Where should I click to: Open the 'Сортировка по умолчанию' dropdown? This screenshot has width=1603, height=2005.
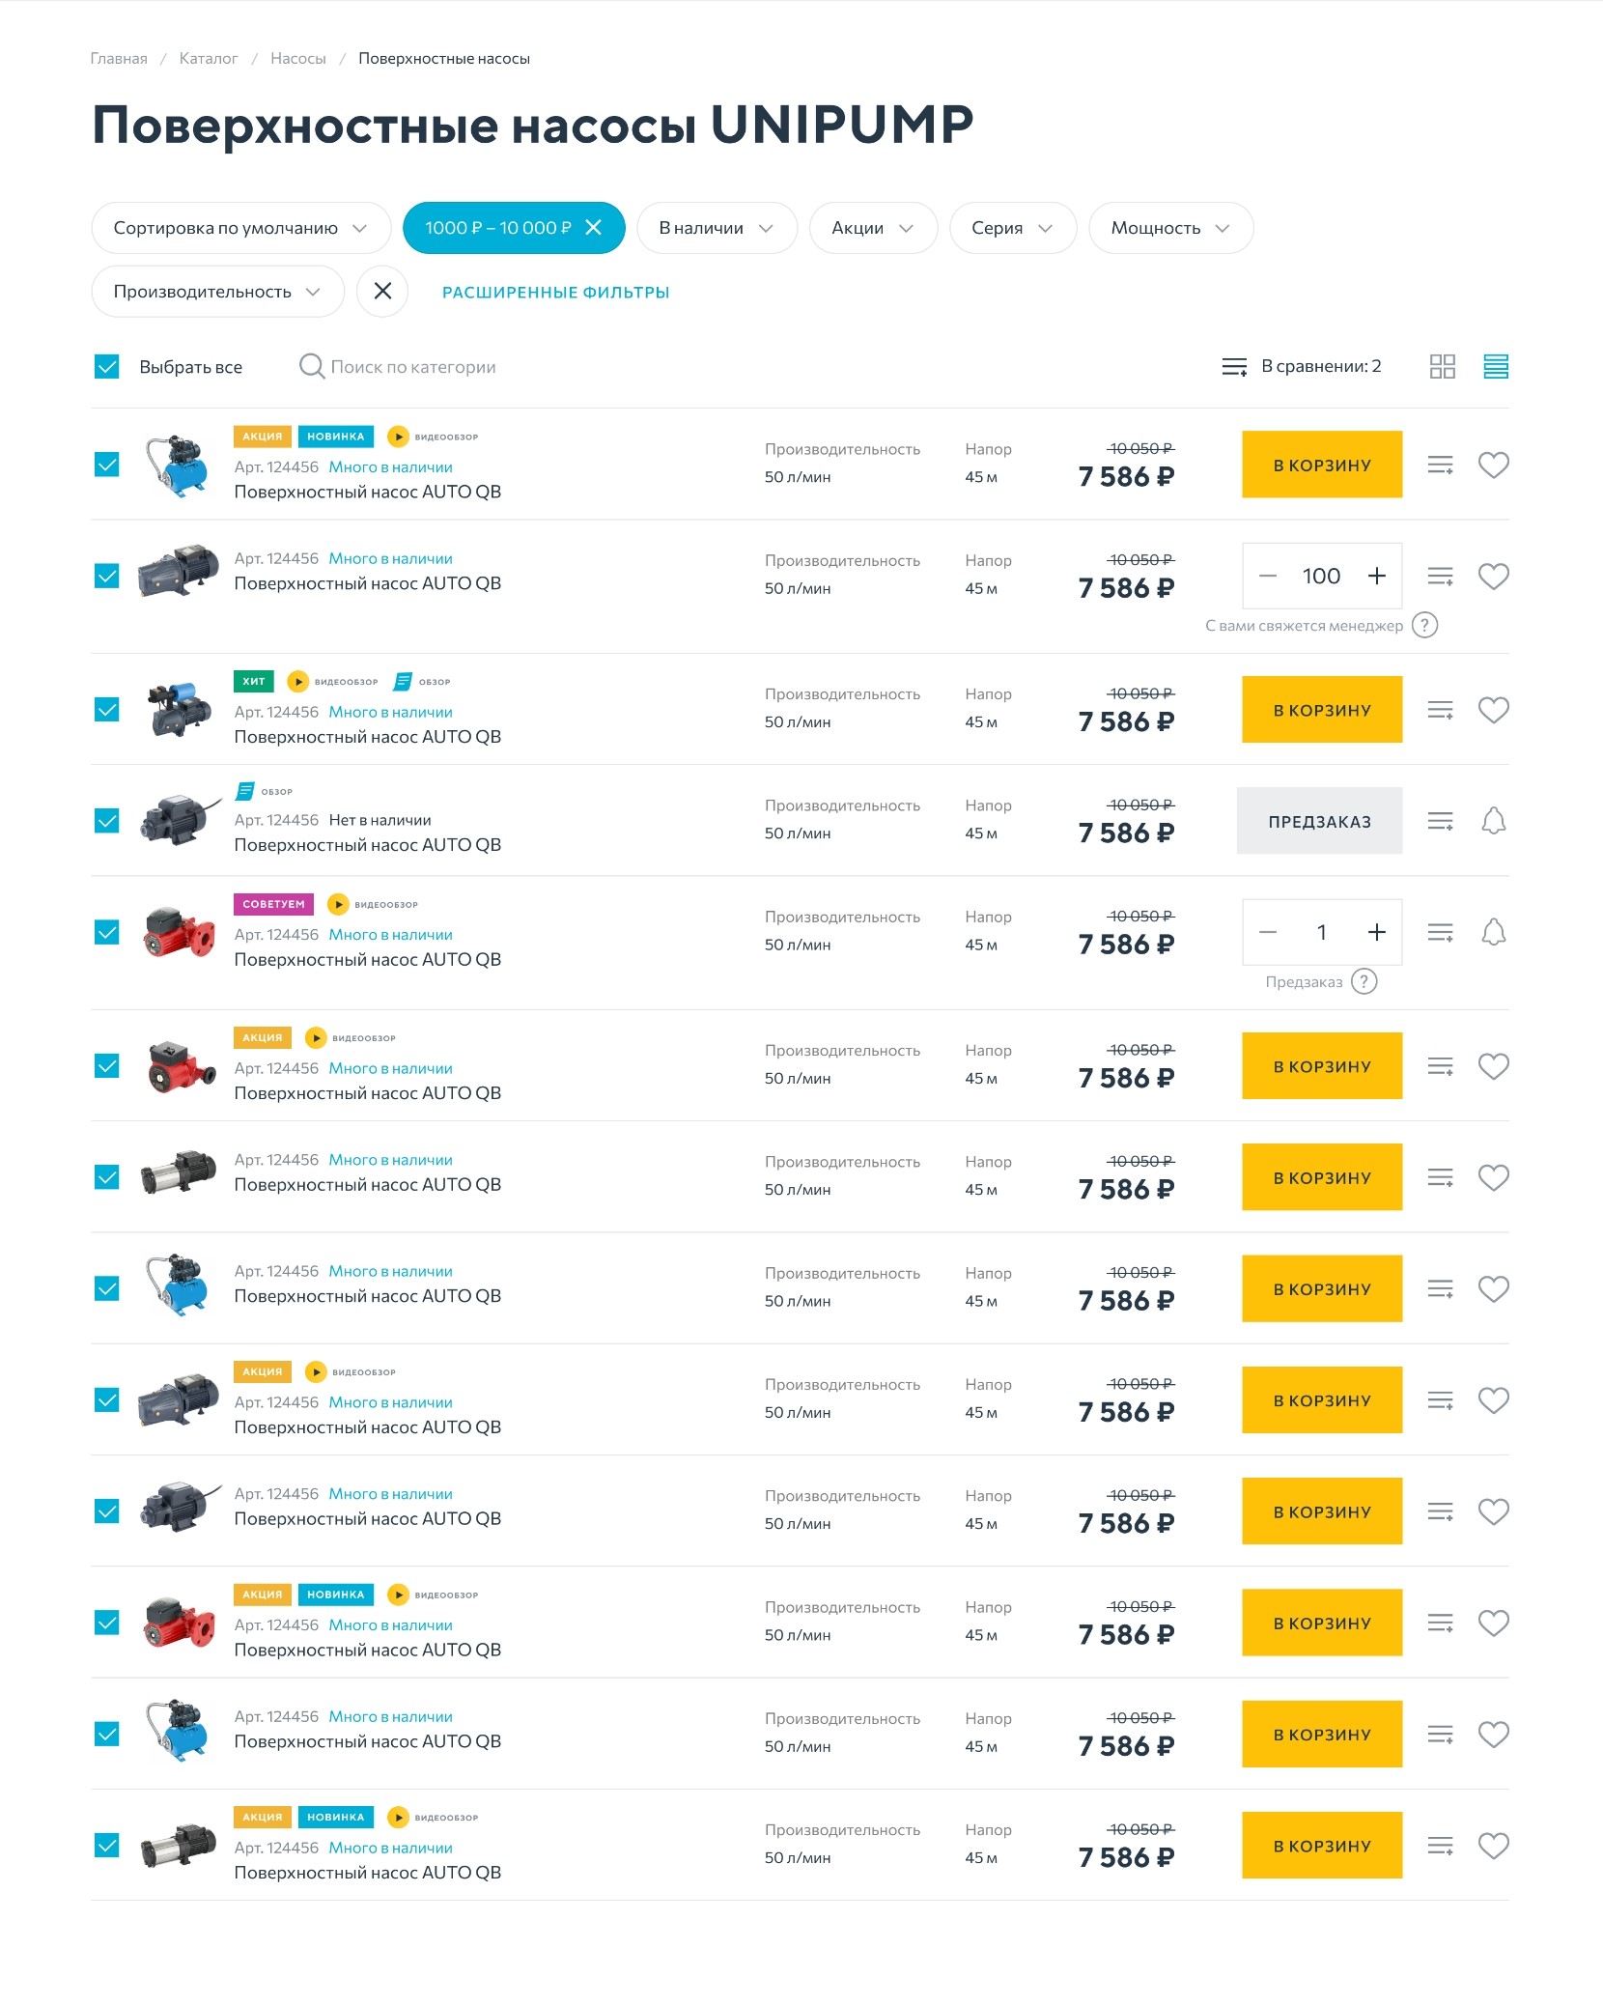pos(240,228)
